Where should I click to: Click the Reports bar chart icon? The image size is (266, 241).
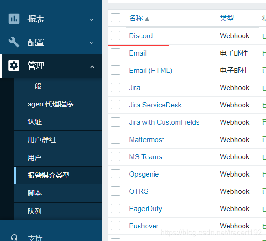tap(14, 19)
